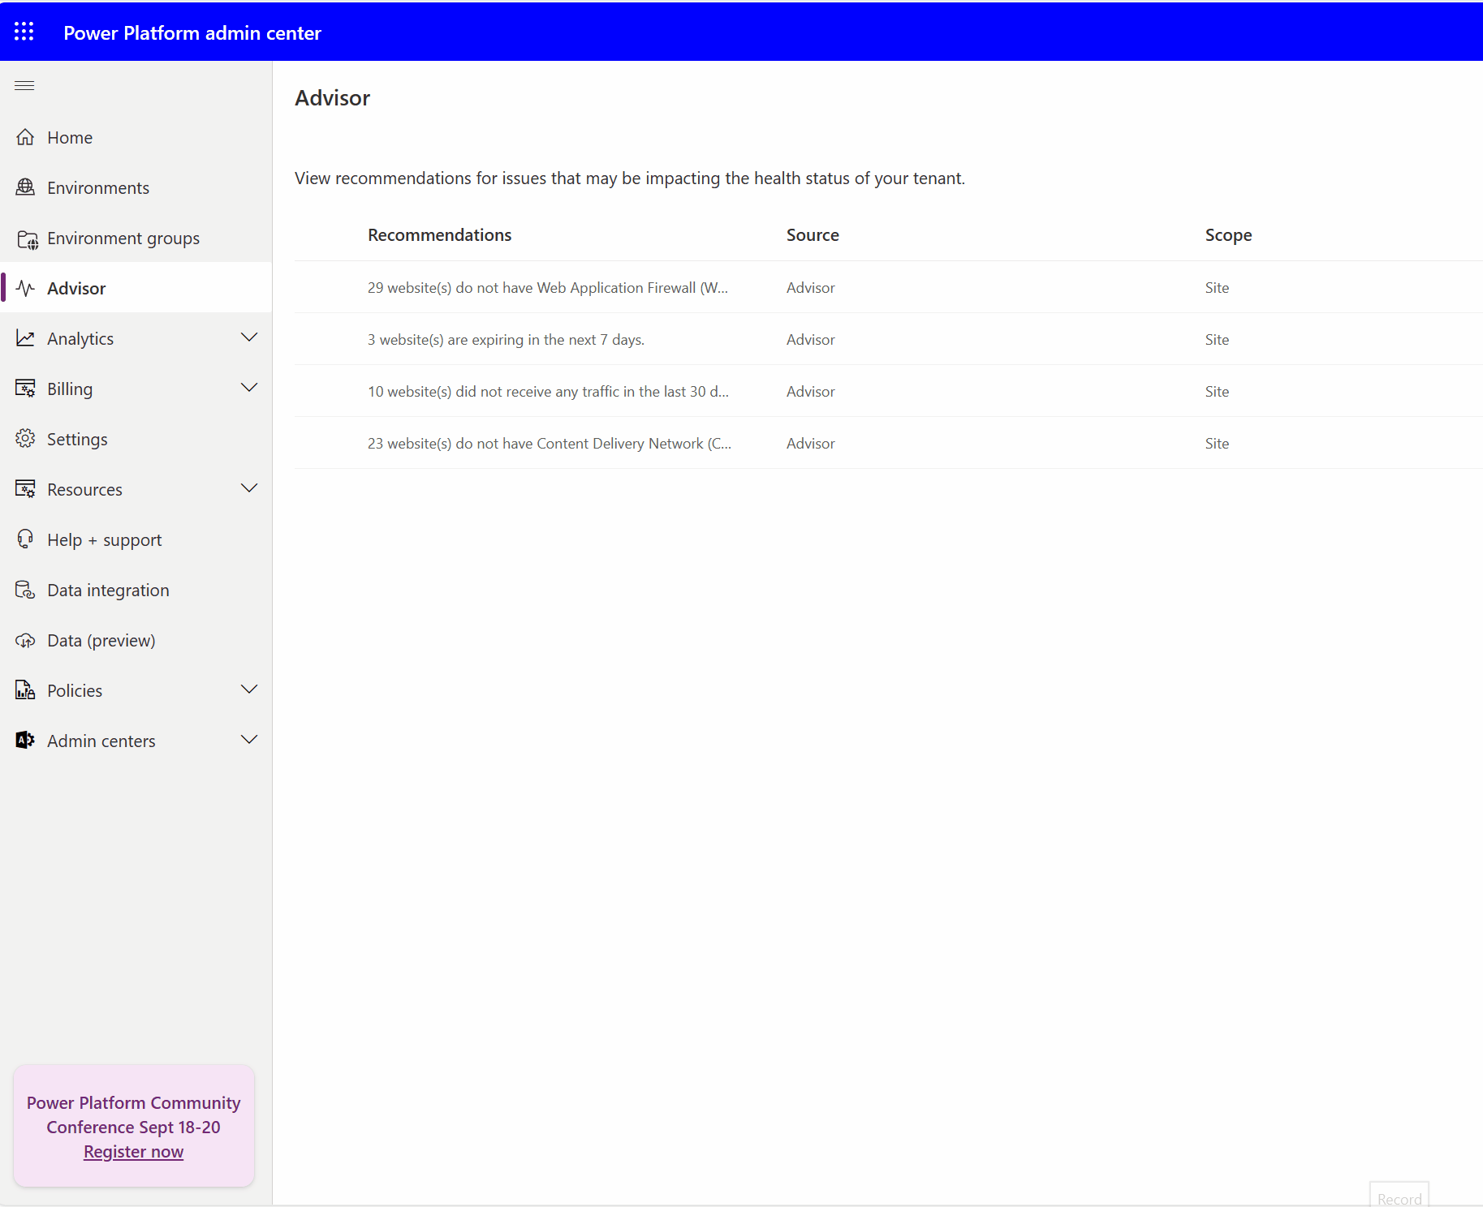Expand the Admin centers section
Viewport: 1483px width, 1207px height.
249,739
